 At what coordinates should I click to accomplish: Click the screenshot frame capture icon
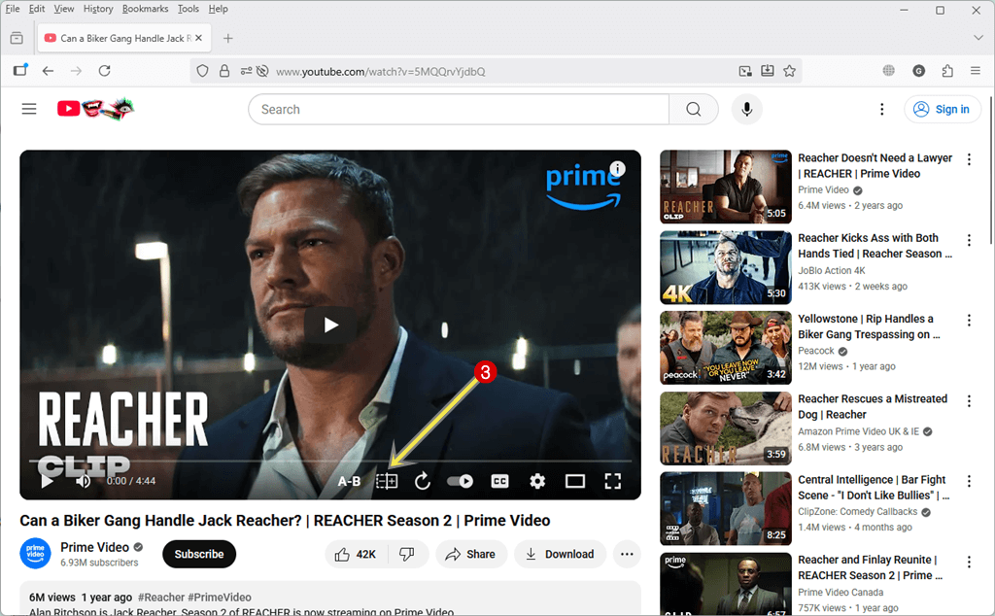click(x=387, y=482)
